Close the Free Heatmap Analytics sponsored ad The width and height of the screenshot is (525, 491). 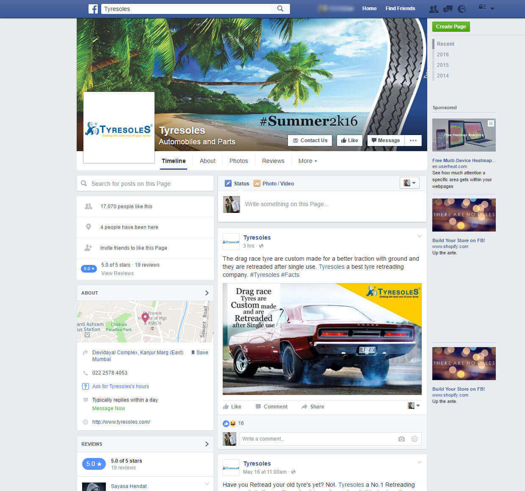point(491,123)
